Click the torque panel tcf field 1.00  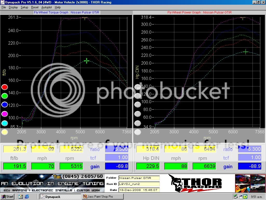click(x=117, y=158)
